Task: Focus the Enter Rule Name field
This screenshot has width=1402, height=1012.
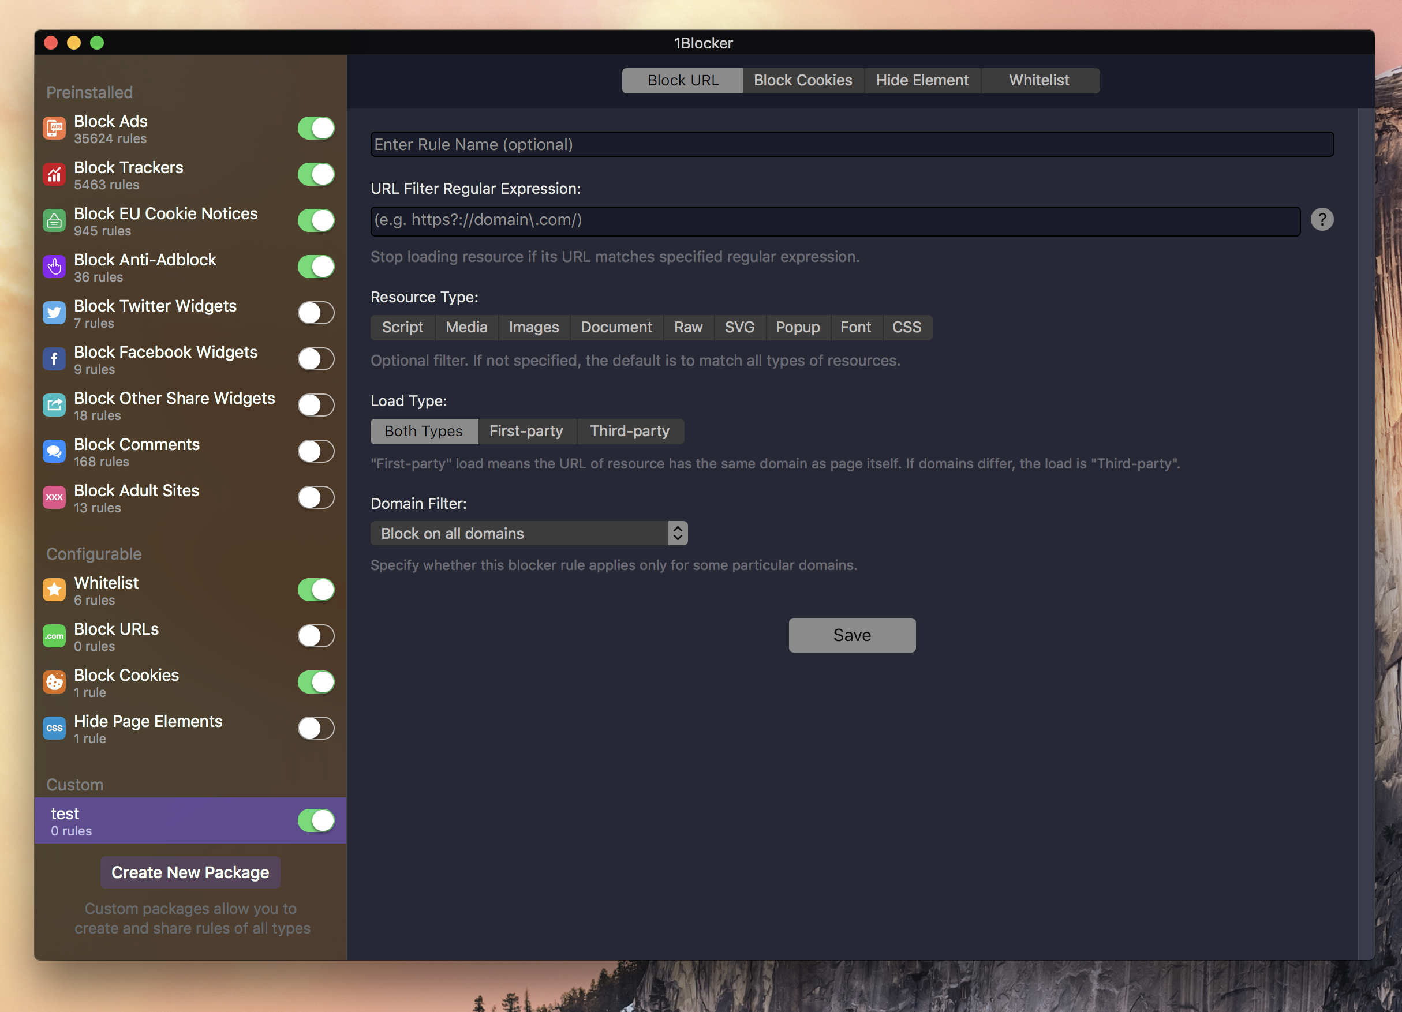Action: pos(852,145)
